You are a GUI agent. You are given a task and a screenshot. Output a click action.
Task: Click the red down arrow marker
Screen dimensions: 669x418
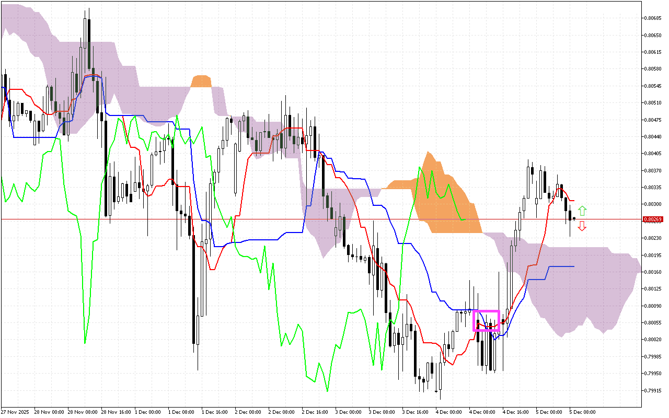[582, 226]
